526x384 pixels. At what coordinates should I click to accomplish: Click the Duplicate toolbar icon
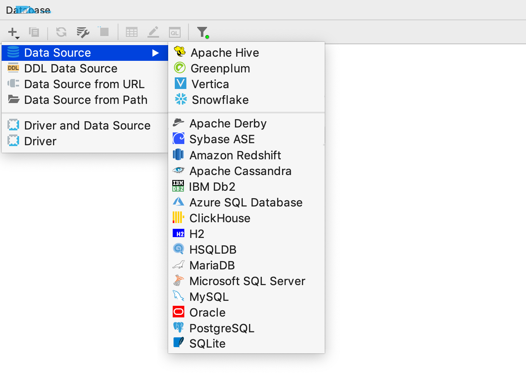tap(34, 32)
